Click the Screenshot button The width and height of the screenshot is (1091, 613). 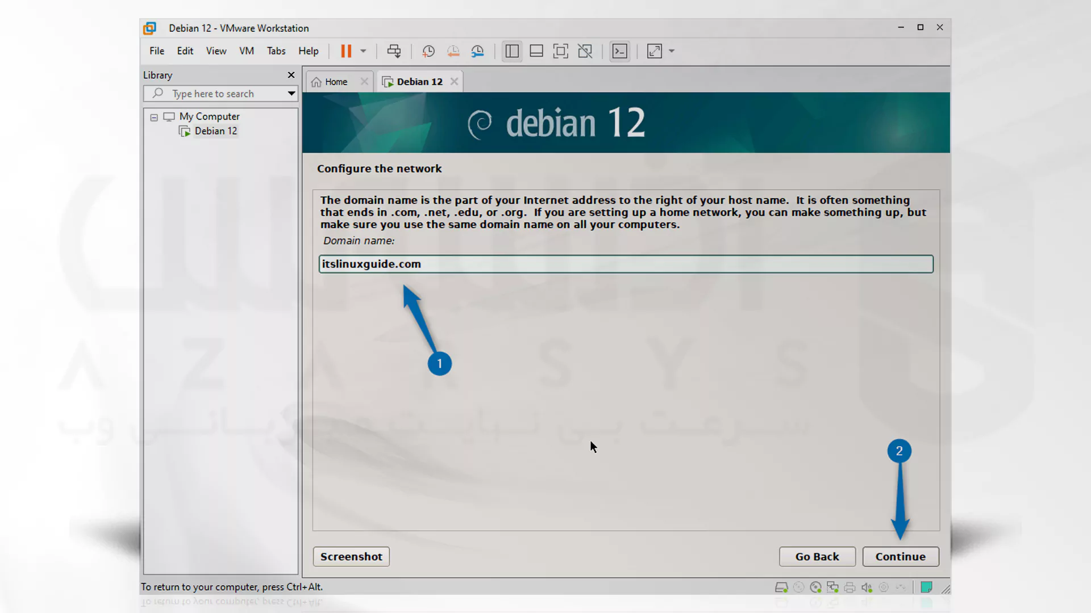click(351, 557)
